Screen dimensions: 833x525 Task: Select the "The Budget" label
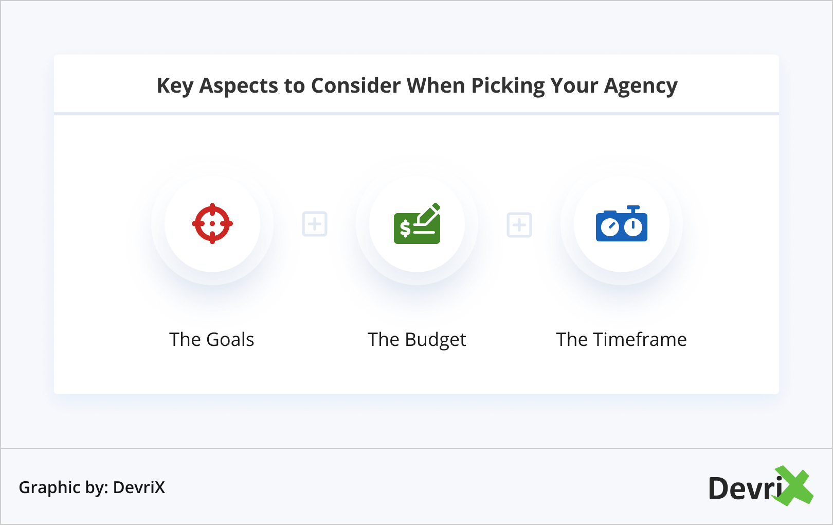(417, 340)
